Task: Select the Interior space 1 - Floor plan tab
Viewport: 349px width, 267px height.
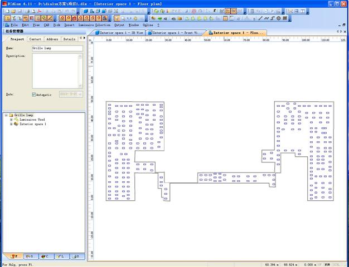Action: click(236, 33)
